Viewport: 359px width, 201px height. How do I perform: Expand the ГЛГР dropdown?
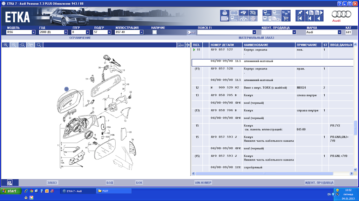(87, 32)
